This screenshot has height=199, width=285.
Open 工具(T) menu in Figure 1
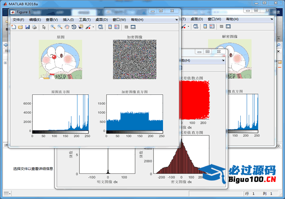pos(85,20)
